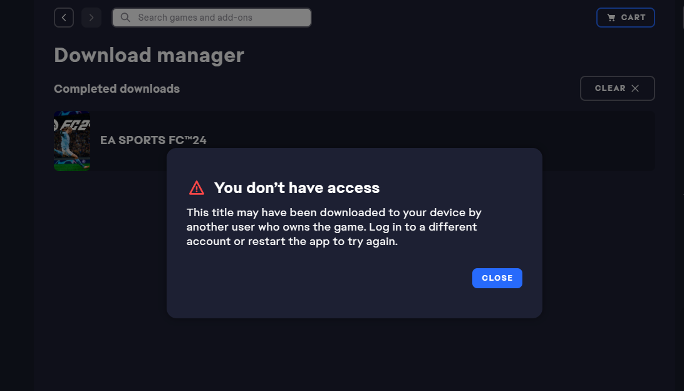Screen dimensions: 684x391
Task: Open the CART button
Action: 626,18
